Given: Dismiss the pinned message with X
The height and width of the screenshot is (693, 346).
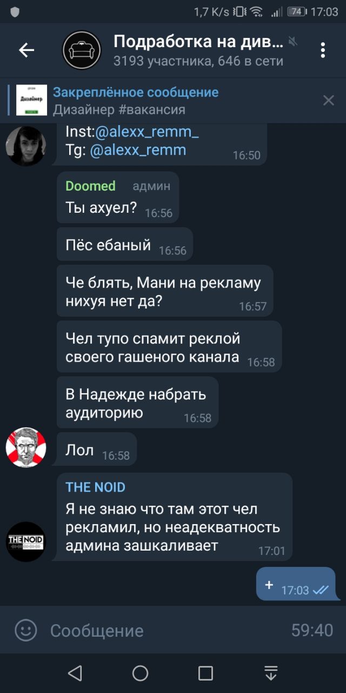Looking at the screenshot, I should click(328, 100).
